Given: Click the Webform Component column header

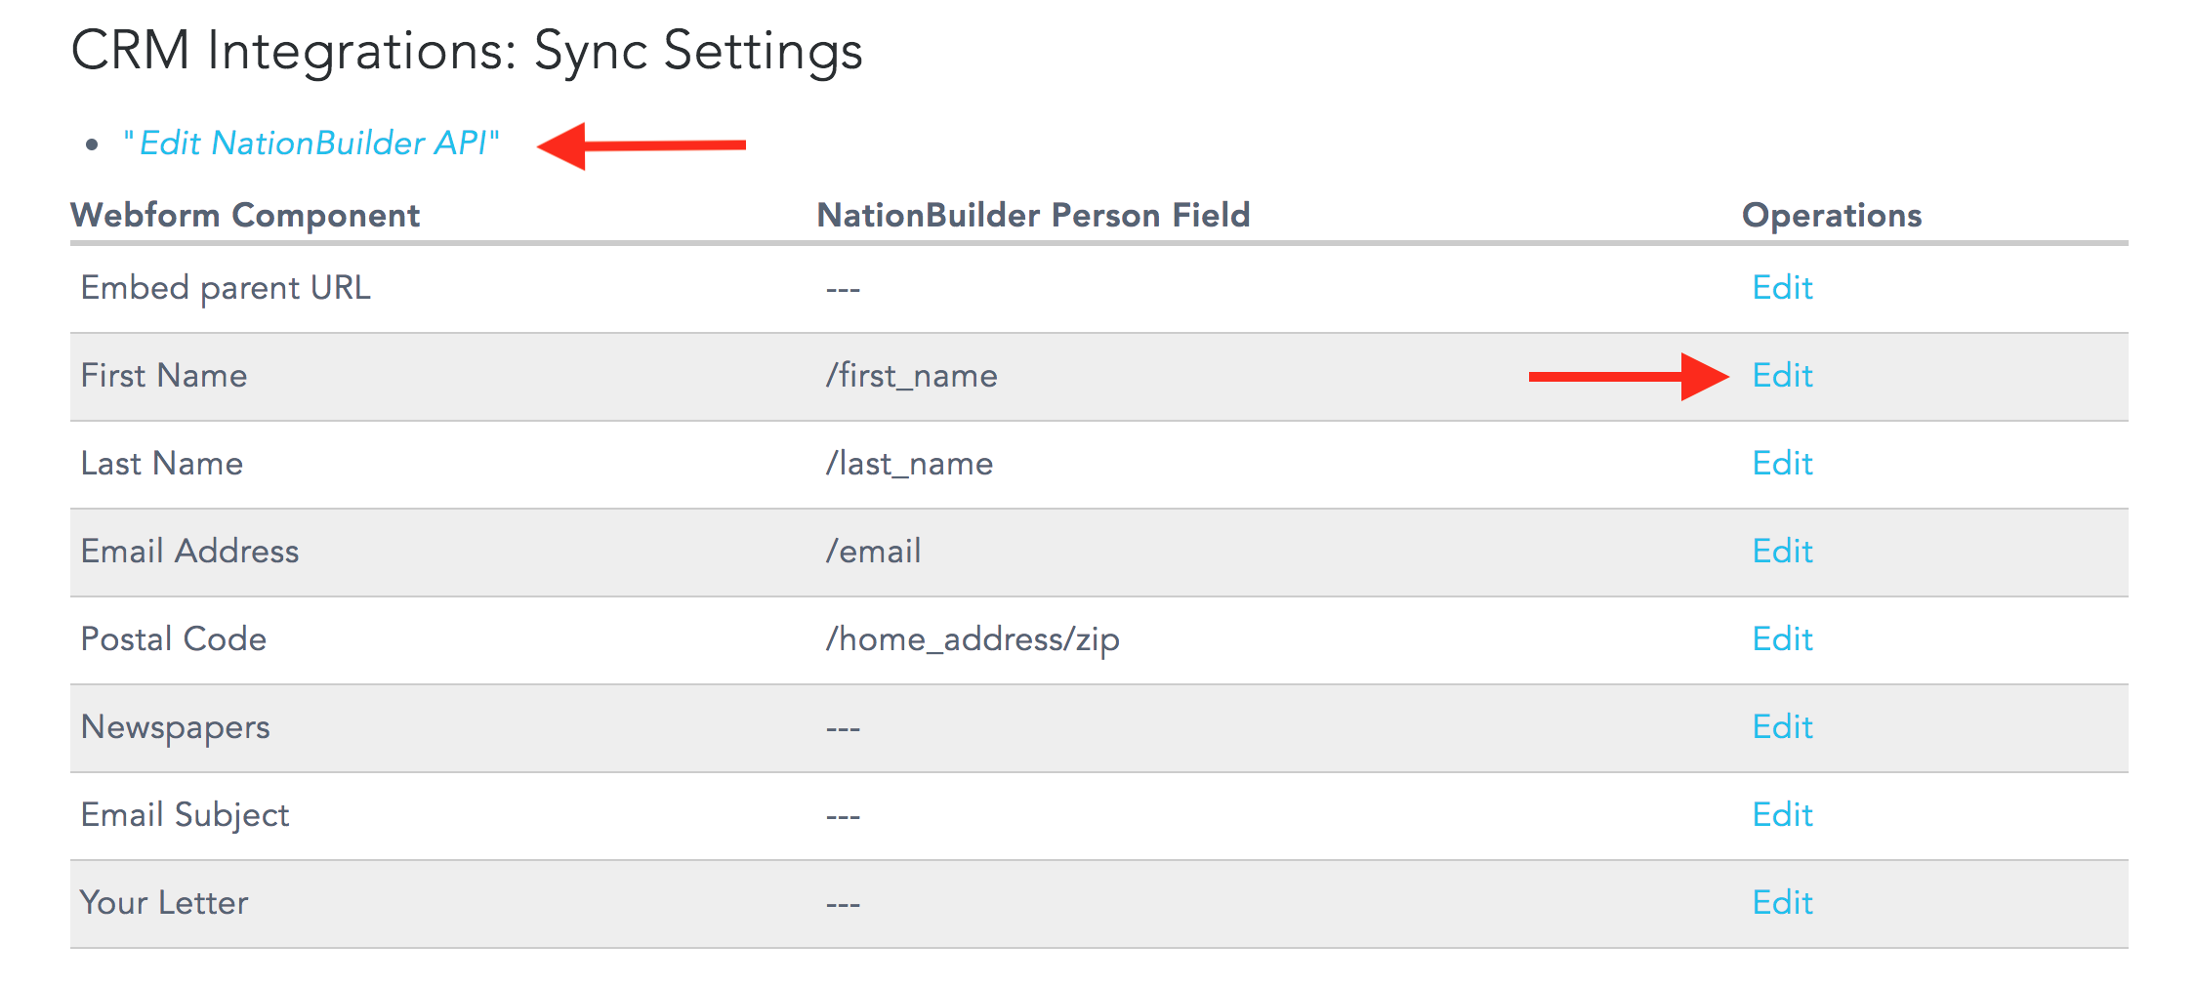Looking at the screenshot, I should click(x=245, y=215).
